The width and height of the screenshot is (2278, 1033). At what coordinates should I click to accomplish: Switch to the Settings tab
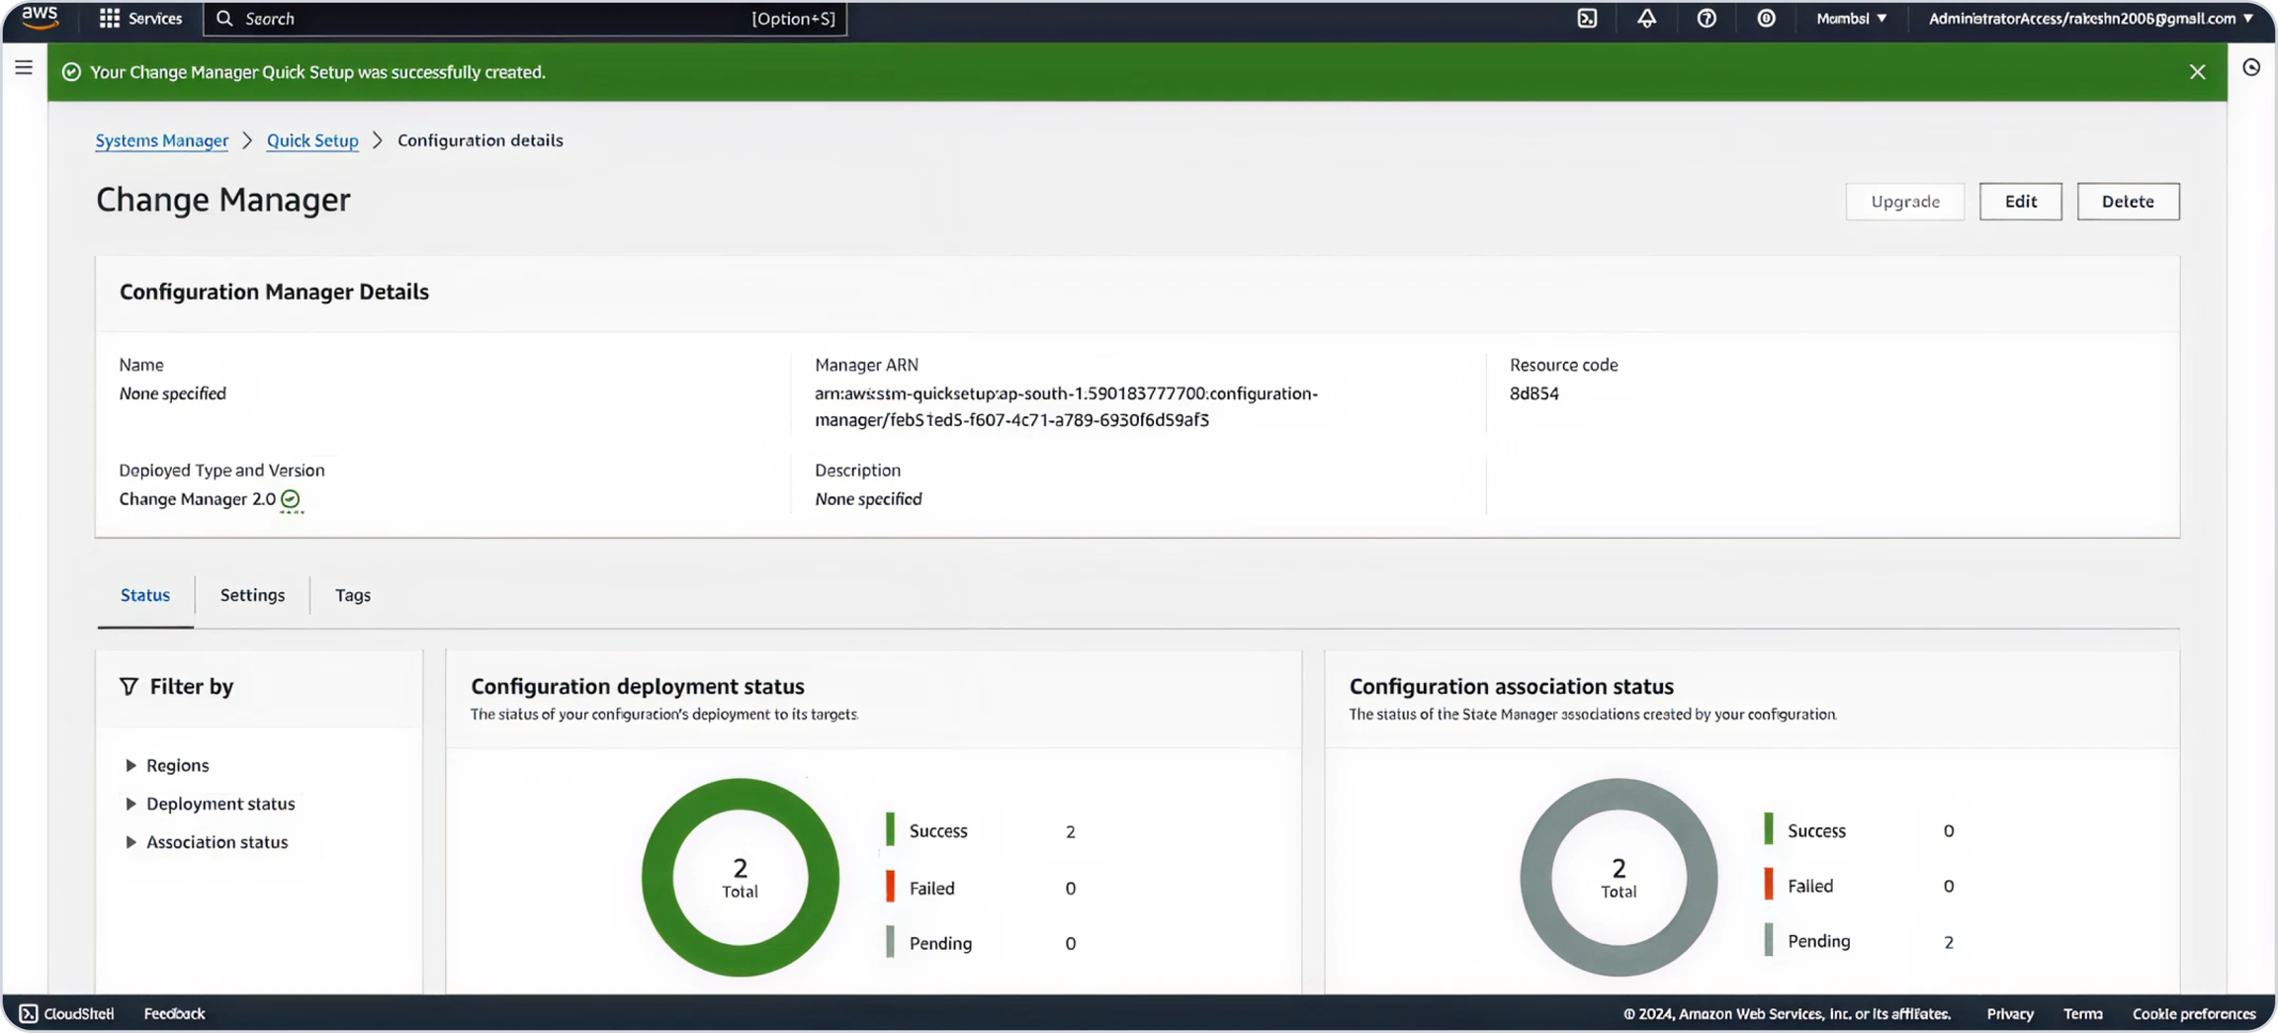(x=252, y=595)
